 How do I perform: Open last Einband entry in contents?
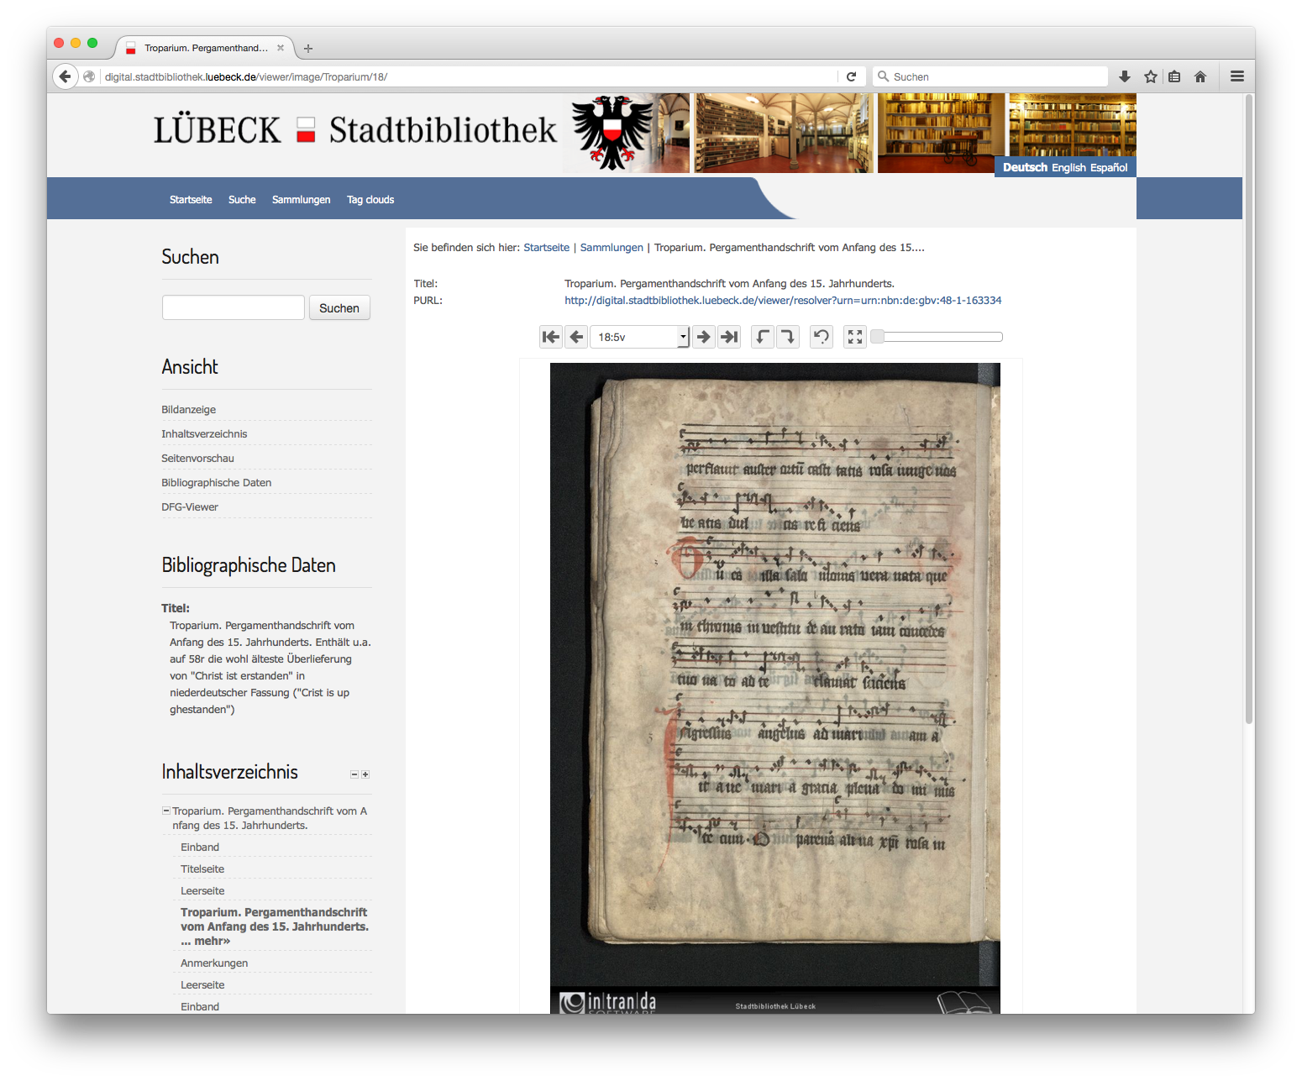(x=200, y=1006)
